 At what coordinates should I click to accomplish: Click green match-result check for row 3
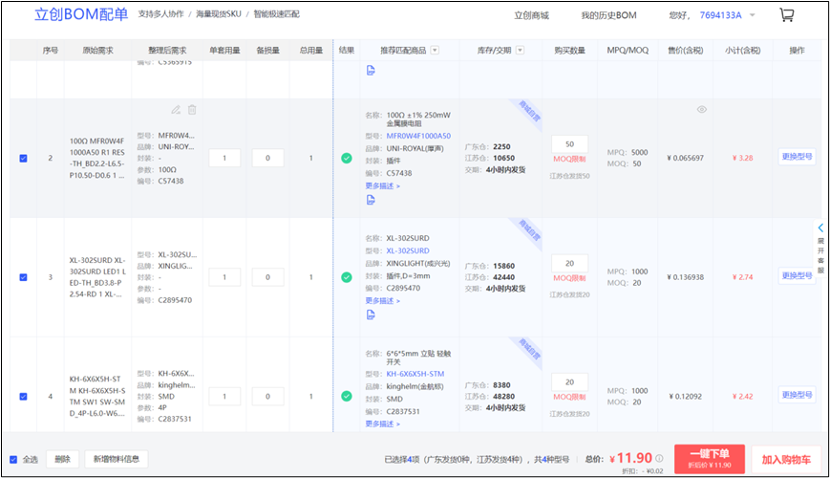pos(347,277)
